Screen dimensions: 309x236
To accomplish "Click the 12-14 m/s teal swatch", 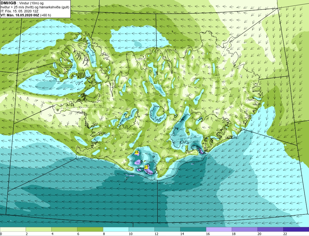I will click(167, 230).
